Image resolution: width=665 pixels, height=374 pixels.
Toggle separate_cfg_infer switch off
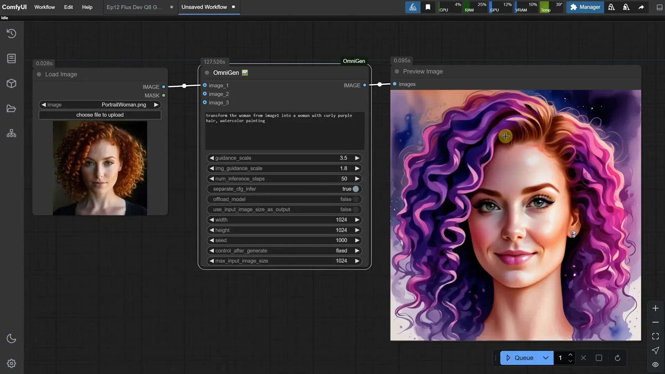355,189
